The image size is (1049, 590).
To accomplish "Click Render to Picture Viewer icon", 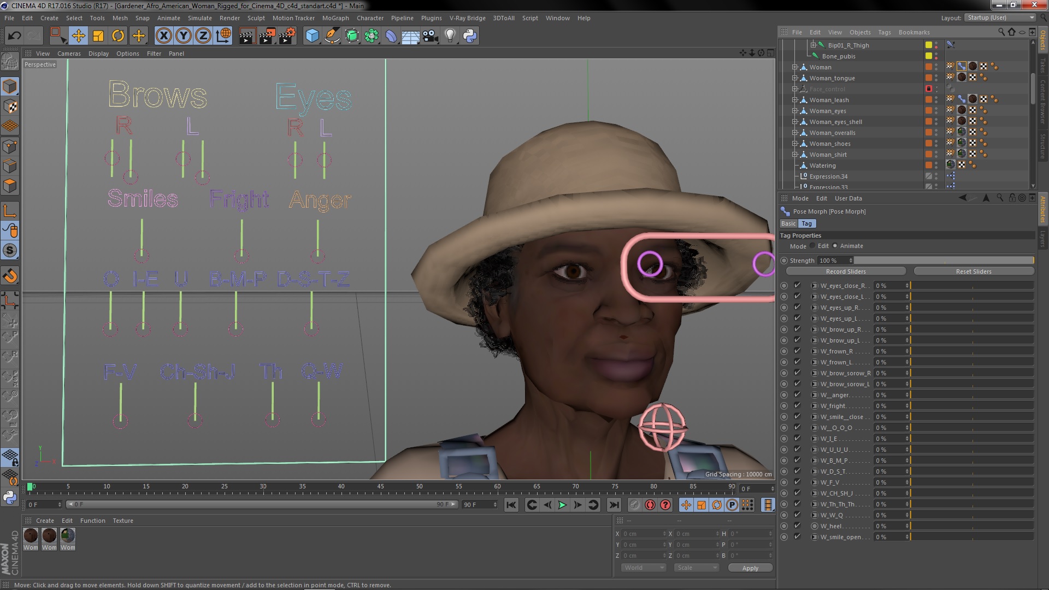I will (x=267, y=36).
